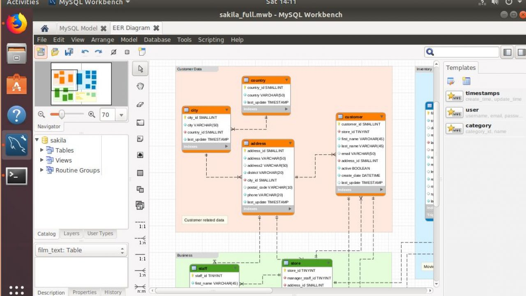Switch to the Layers tab

point(71,233)
